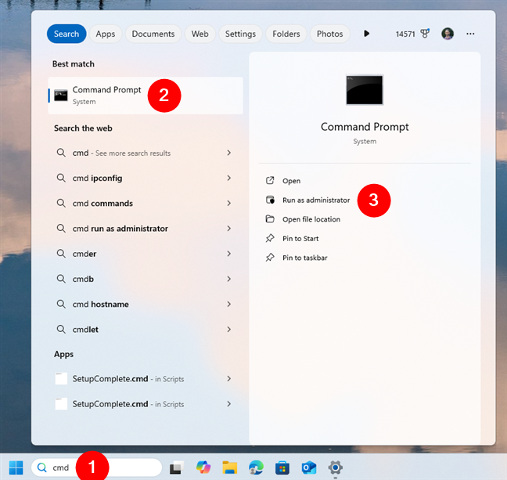
Task: Open File Explorer from the taskbar
Action: pyautogui.click(x=229, y=467)
